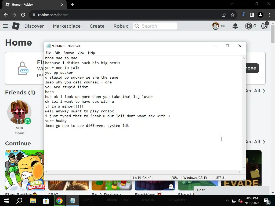
Task: Click the Chrome address bar URL
Action: pyautogui.click(x=53, y=15)
